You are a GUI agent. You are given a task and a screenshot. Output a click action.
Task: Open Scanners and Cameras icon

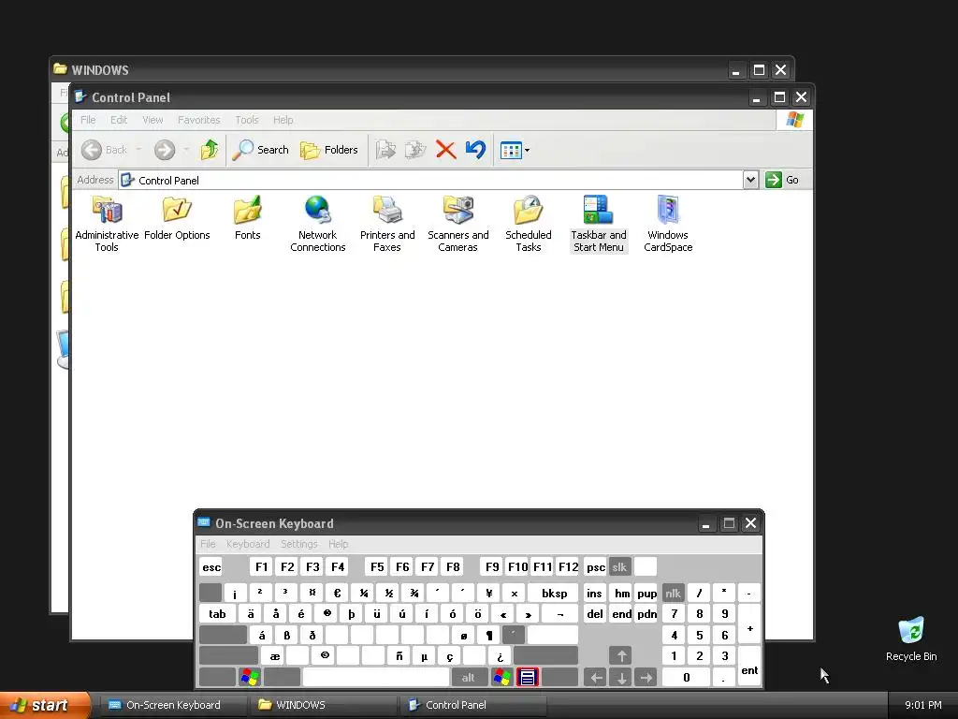tap(457, 224)
